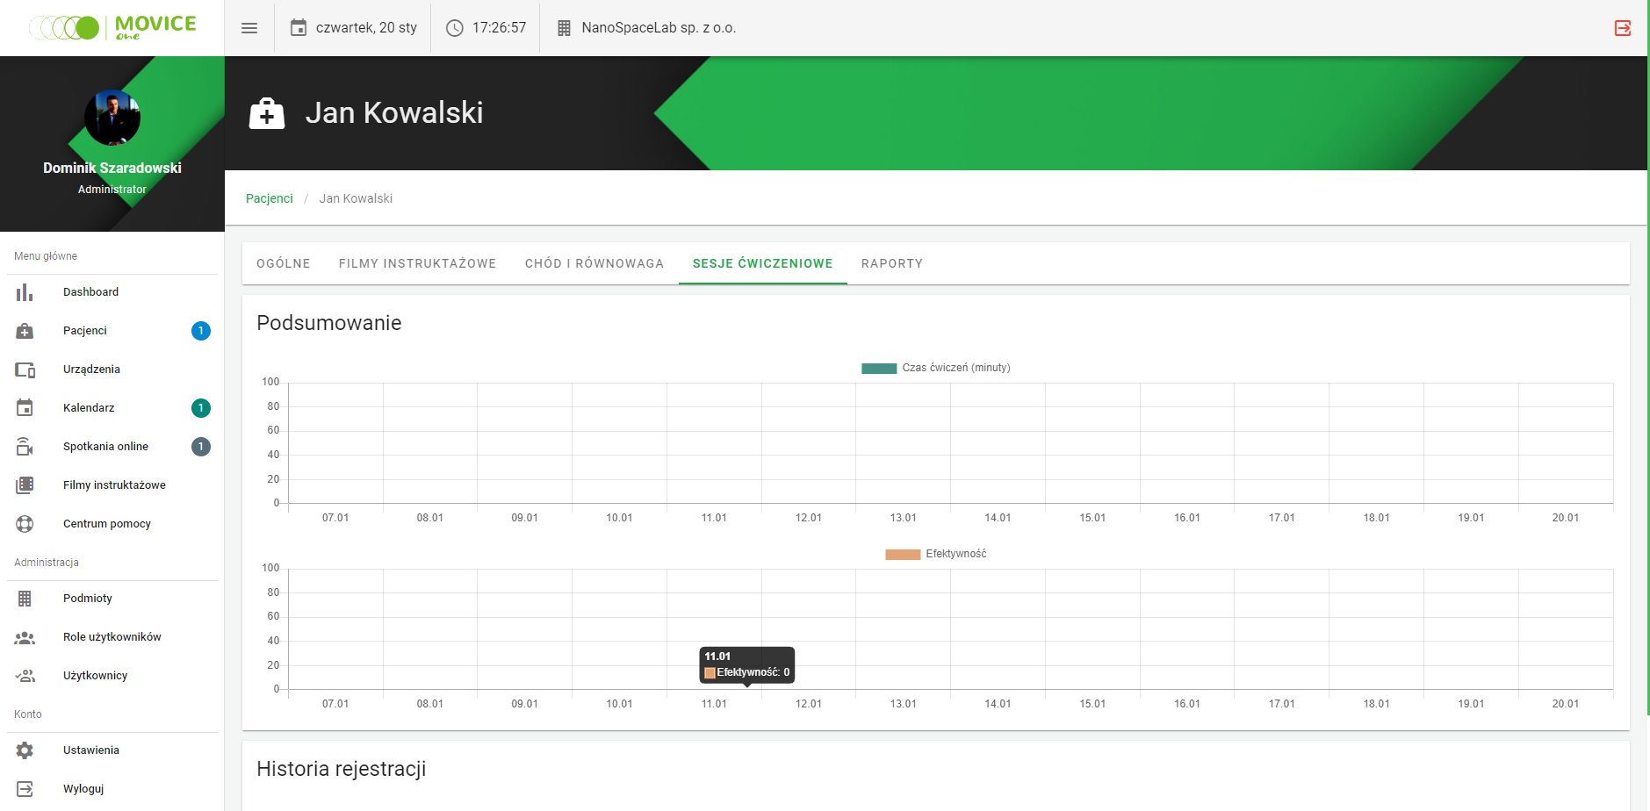Toggle Efektywność legend series
This screenshot has width=1650, height=811.
coord(902,555)
